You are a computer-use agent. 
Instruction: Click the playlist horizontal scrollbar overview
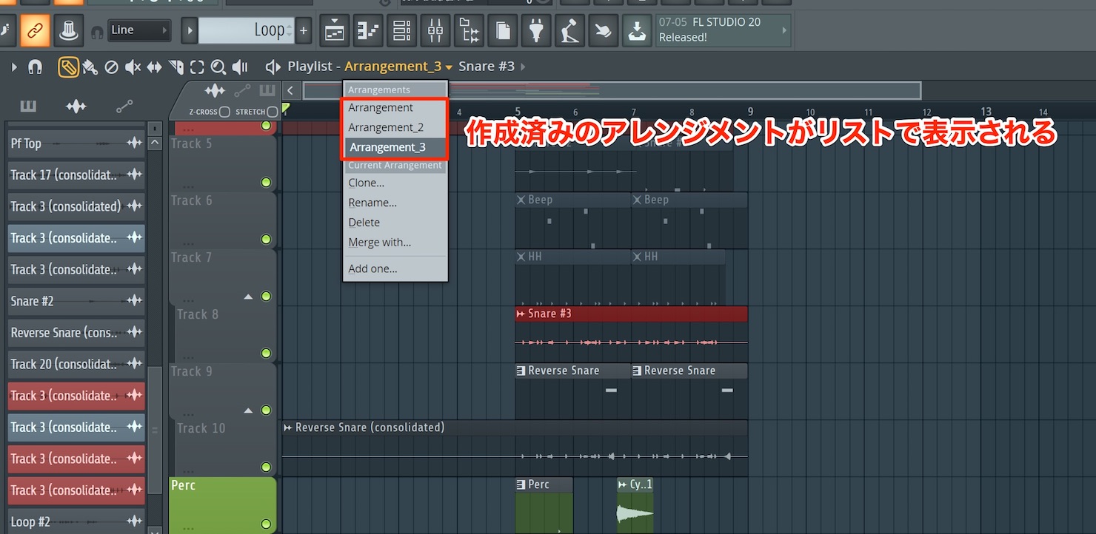(x=612, y=90)
